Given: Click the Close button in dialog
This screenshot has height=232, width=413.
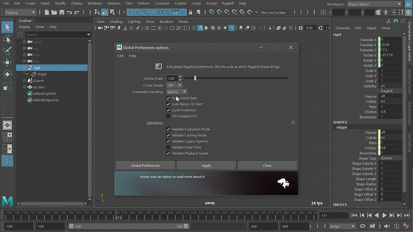Looking at the screenshot, I should 267,165.
